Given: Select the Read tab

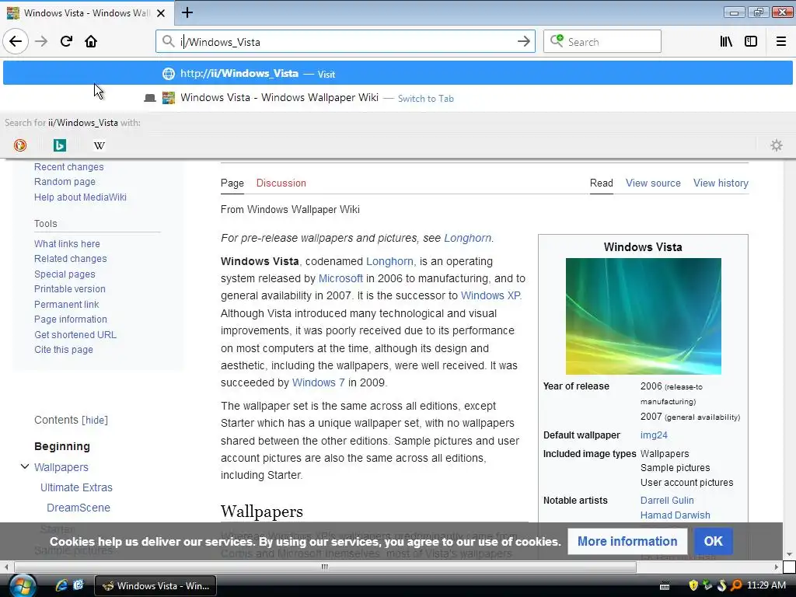Looking at the screenshot, I should pyautogui.click(x=601, y=183).
